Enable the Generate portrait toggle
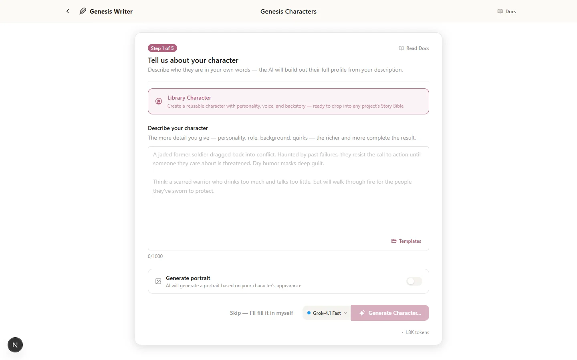 click(x=414, y=281)
